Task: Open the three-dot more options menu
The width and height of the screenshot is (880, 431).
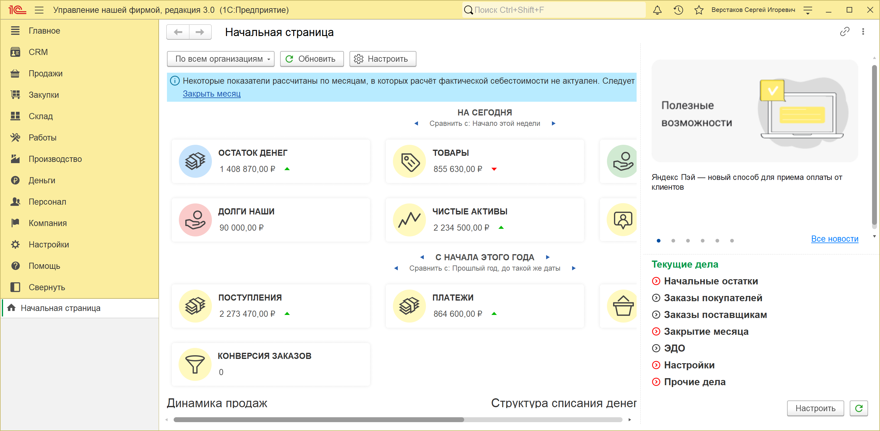Action: coord(863,32)
